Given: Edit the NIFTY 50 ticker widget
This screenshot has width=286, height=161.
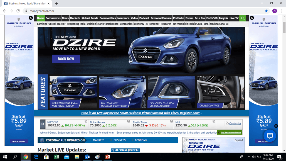Looking at the screenshot, I should pyautogui.click(x=86, y=121).
